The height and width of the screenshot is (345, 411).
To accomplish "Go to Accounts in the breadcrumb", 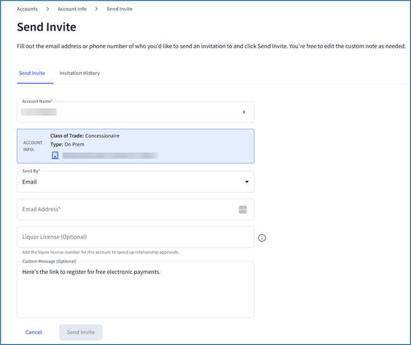I will click(27, 9).
